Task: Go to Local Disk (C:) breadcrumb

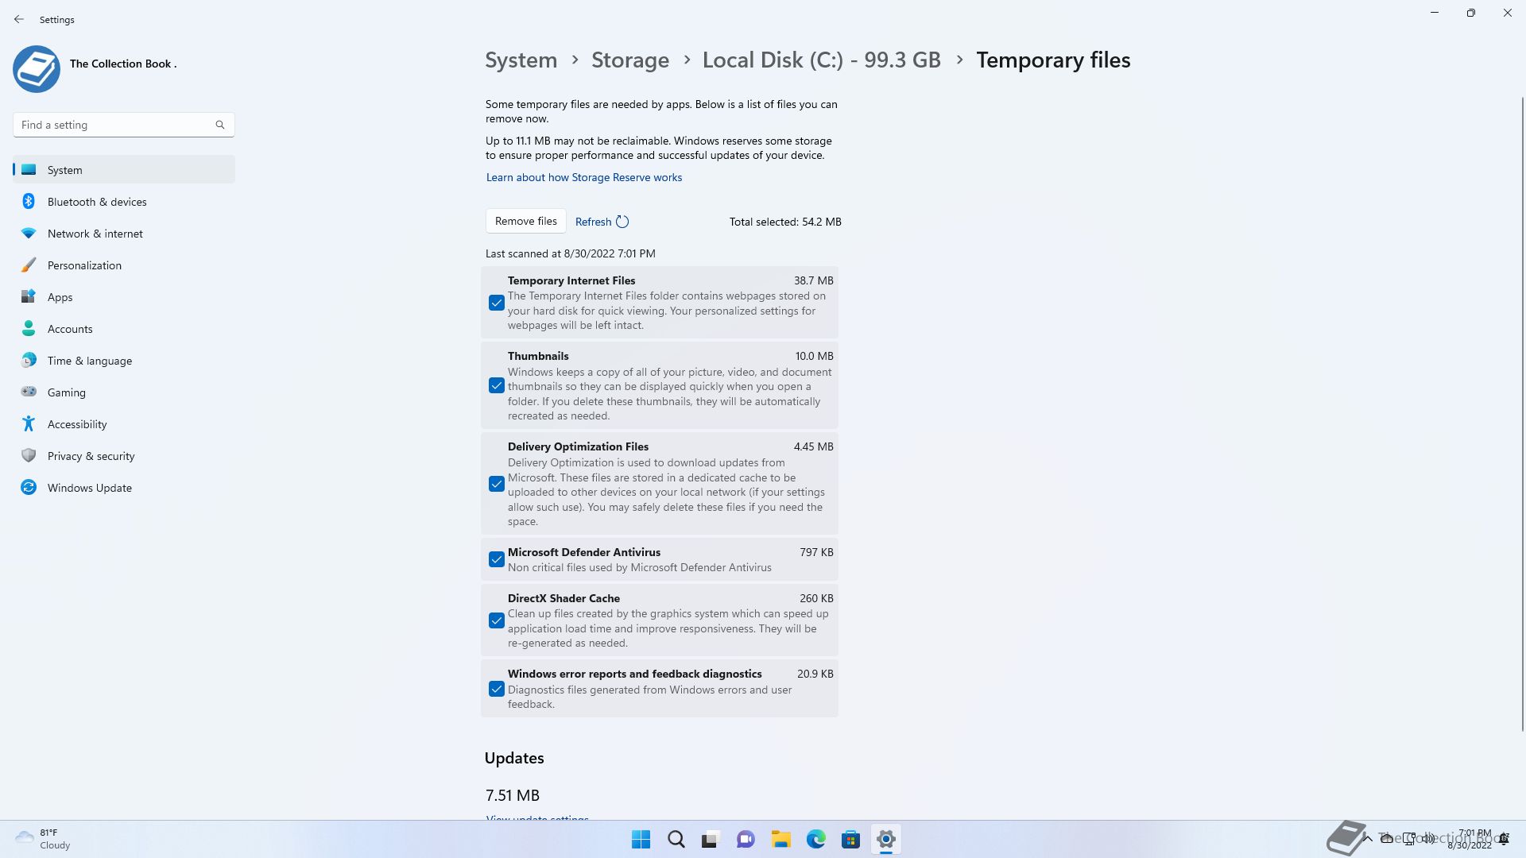Action: [x=821, y=60]
